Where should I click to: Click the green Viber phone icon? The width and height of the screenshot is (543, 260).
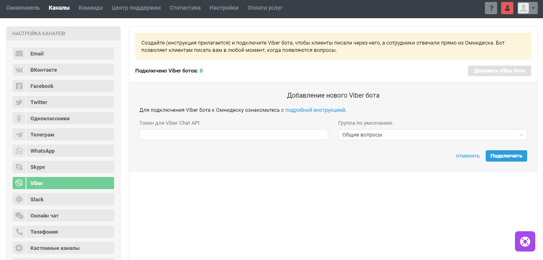tap(19, 183)
